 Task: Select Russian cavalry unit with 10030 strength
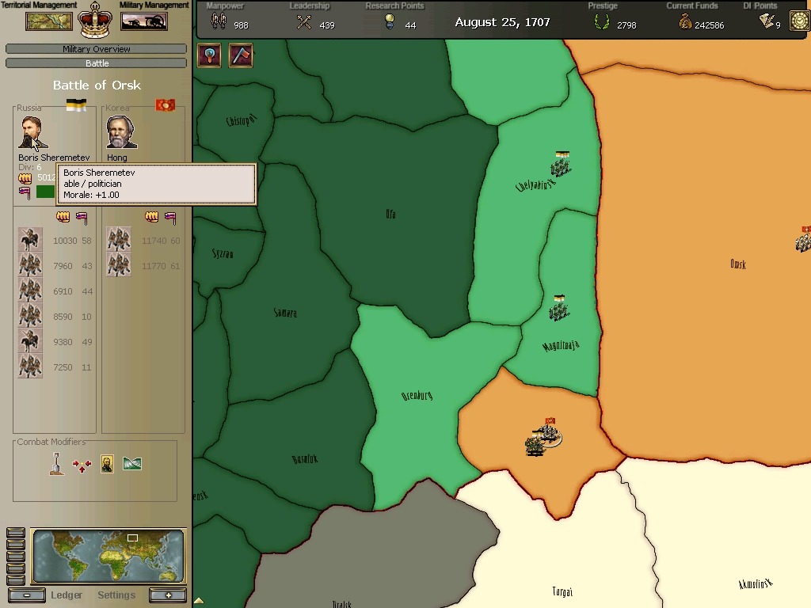(30, 240)
